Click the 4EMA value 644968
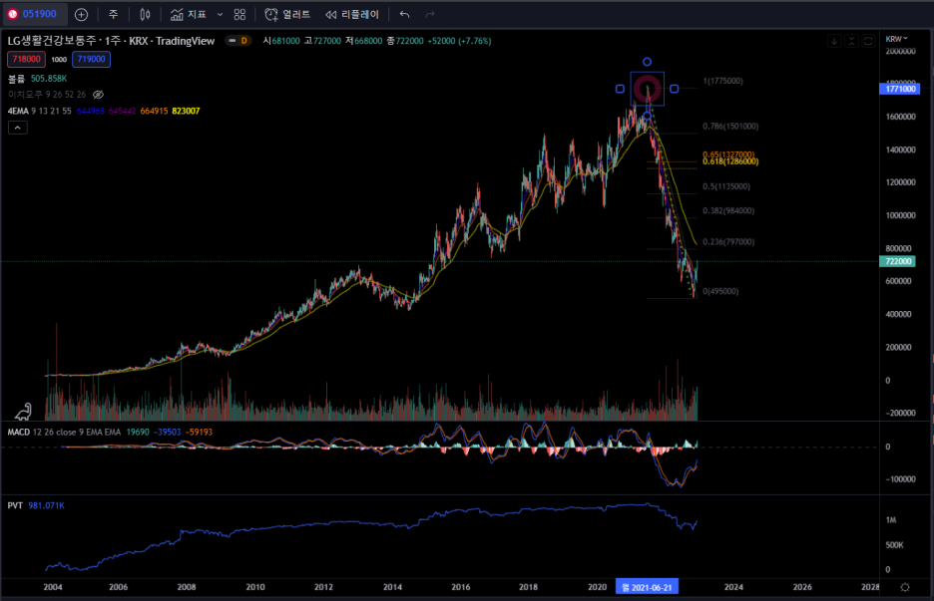Image resolution: width=934 pixels, height=601 pixels. [x=91, y=111]
